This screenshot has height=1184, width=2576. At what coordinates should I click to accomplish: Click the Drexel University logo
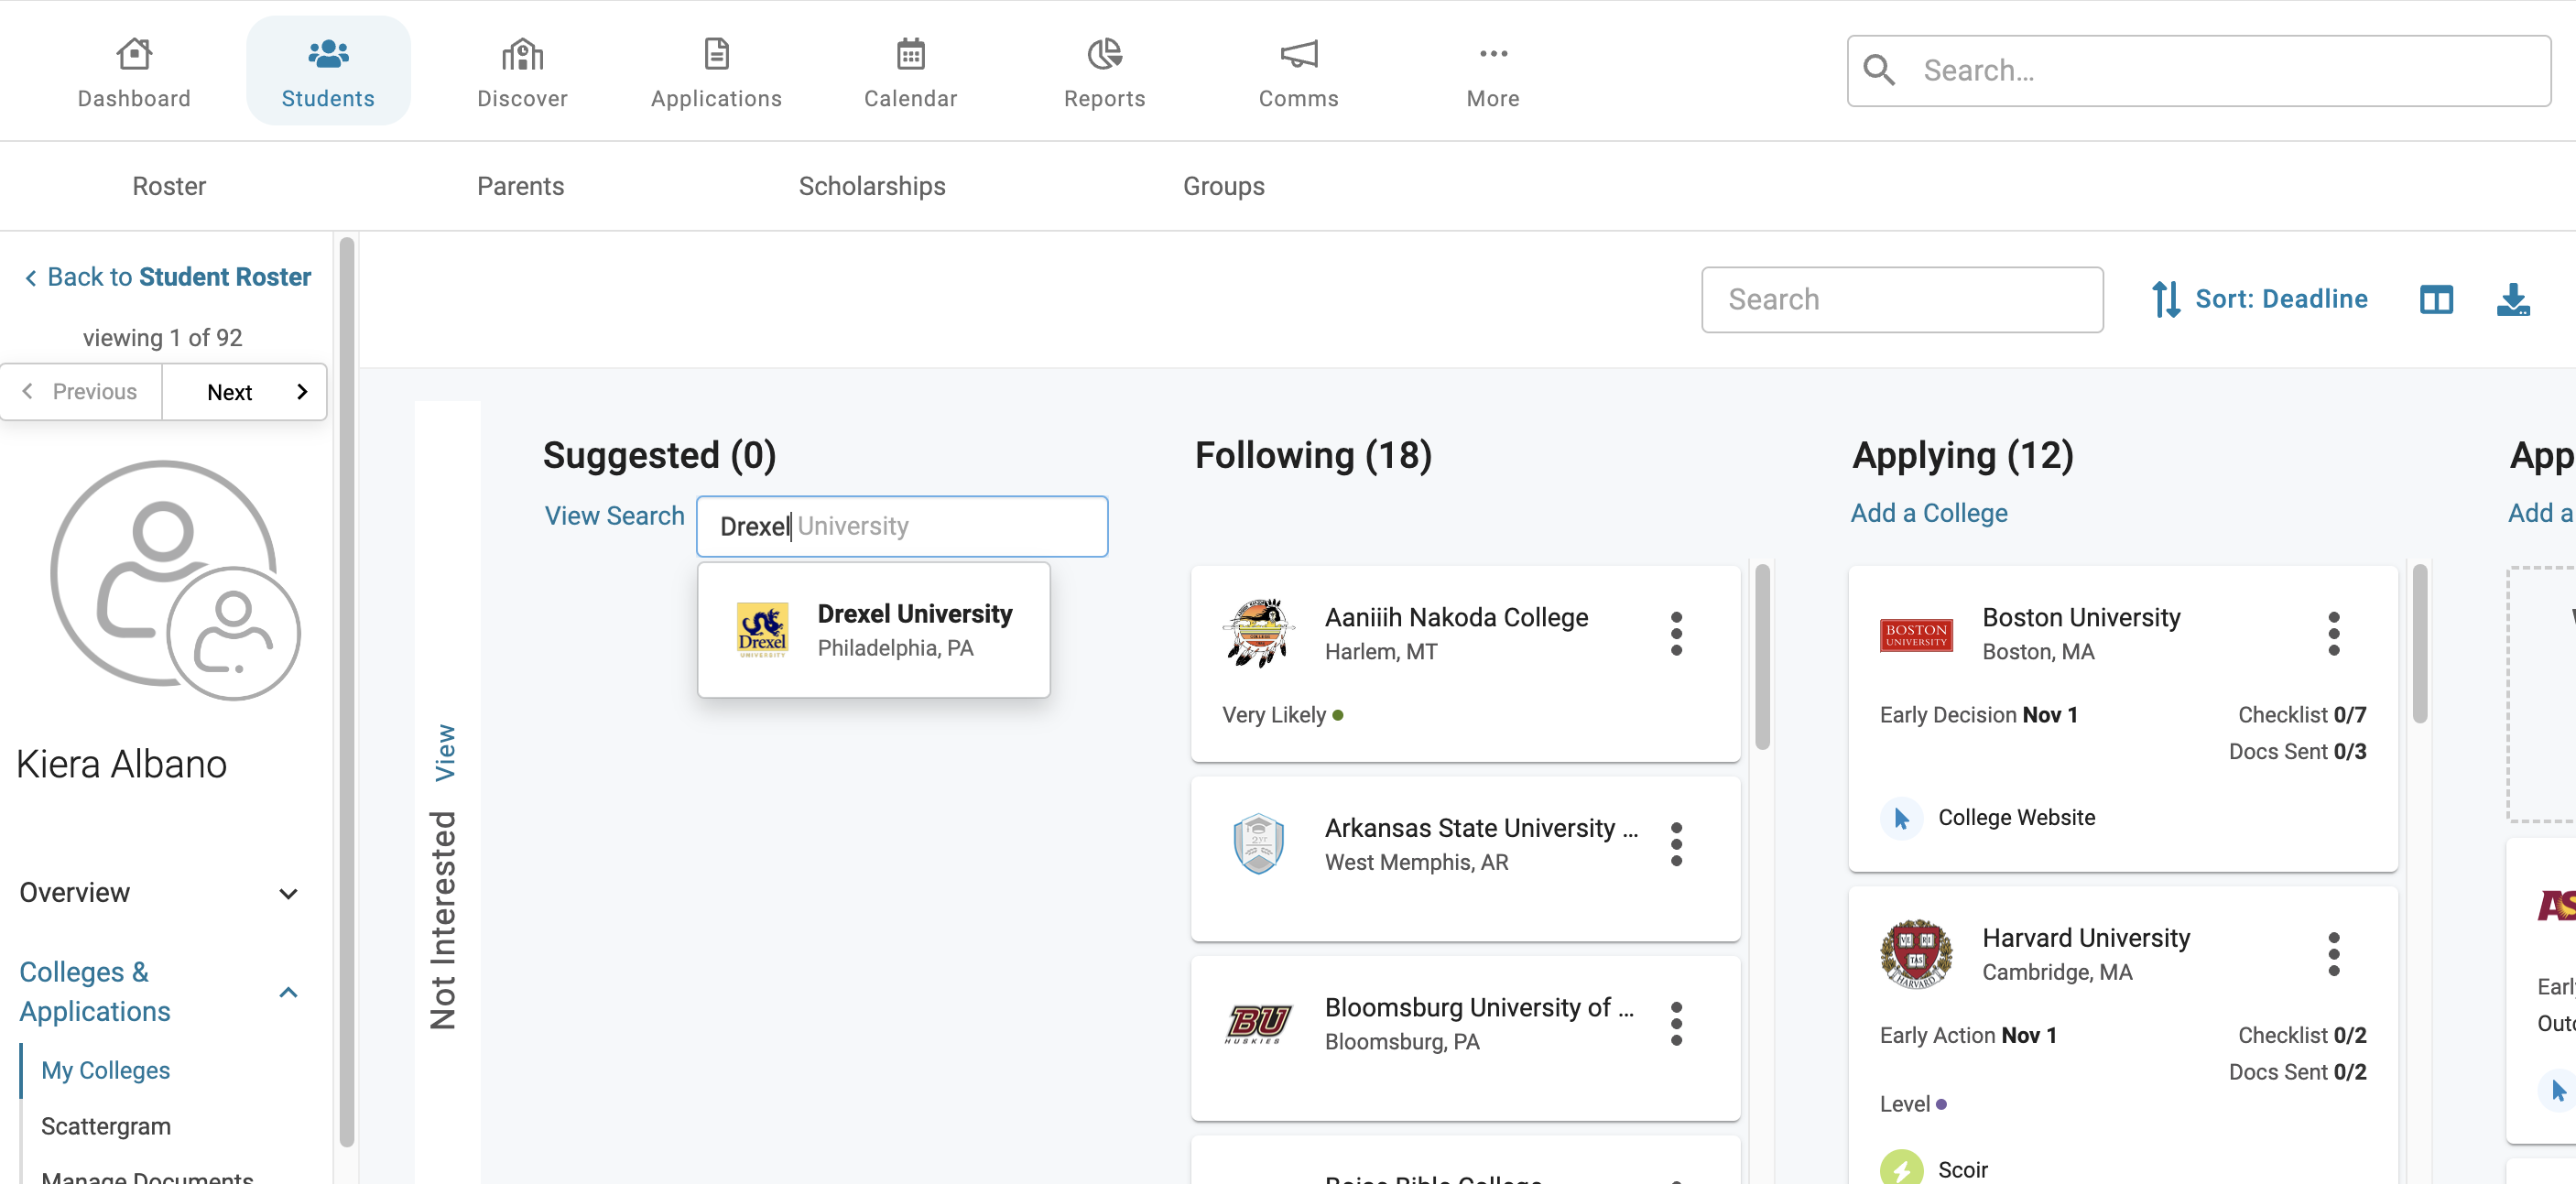[x=762, y=630]
